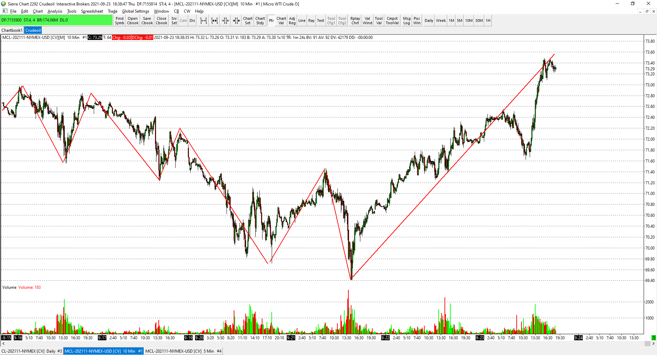The width and height of the screenshot is (657, 355).
Task: Click the expand horizontal bar spacing icon
Action: (x=204, y=21)
